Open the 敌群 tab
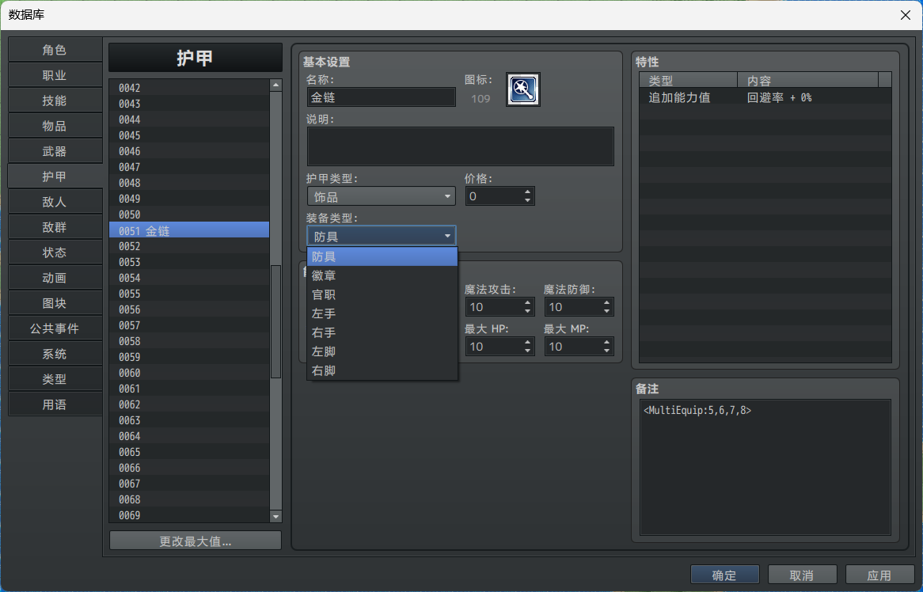Image resolution: width=923 pixels, height=592 pixels. point(55,227)
